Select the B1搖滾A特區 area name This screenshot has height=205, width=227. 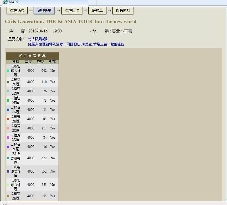coord(16,71)
